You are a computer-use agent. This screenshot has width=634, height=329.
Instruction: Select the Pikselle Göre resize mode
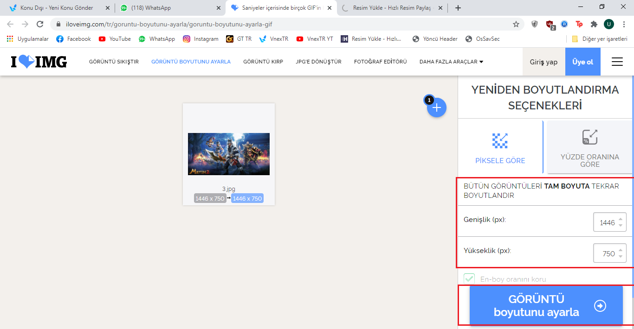[x=500, y=147]
